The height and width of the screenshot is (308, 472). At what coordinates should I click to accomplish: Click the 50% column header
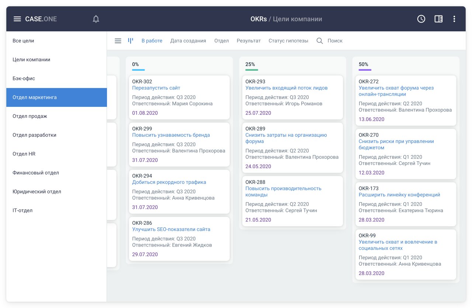pyautogui.click(x=364, y=64)
